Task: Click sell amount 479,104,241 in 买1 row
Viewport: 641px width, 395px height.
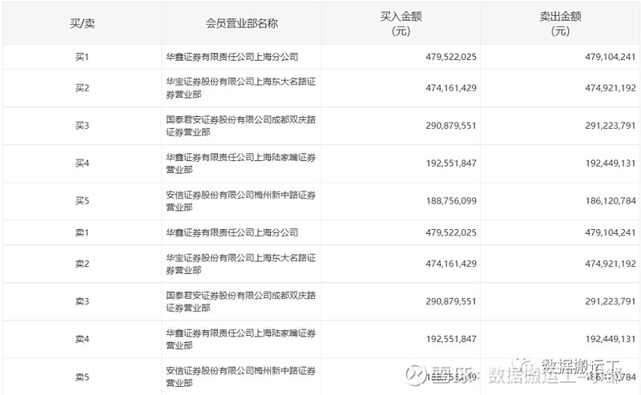Action: point(611,57)
